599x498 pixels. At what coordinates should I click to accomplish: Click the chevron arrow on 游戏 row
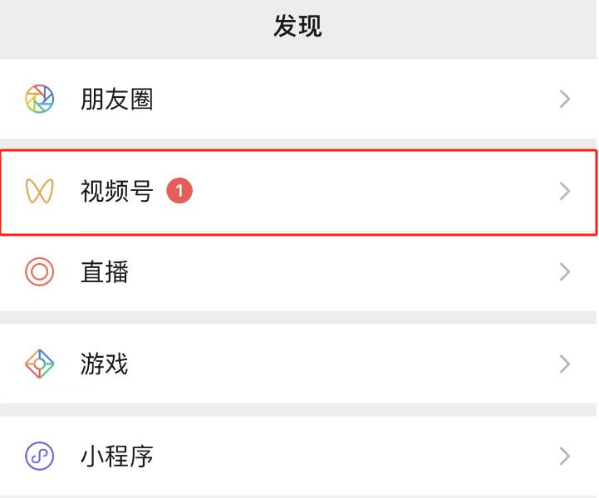[x=565, y=364]
